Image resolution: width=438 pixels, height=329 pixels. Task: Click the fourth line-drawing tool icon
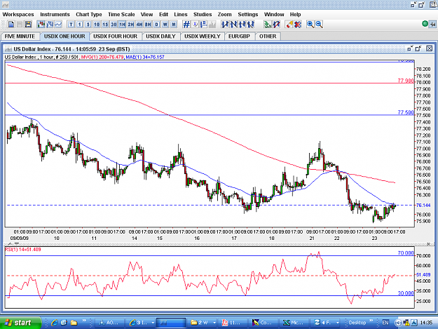(251, 25)
